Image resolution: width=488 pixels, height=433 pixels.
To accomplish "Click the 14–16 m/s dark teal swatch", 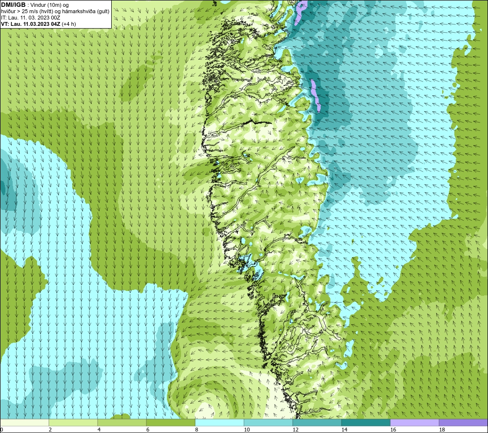I will click(366, 423).
